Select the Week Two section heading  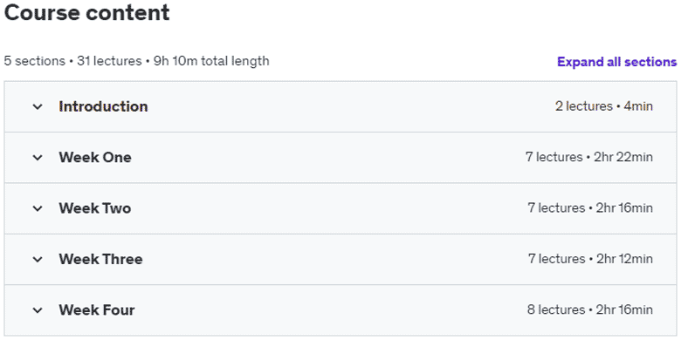[95, 208]
